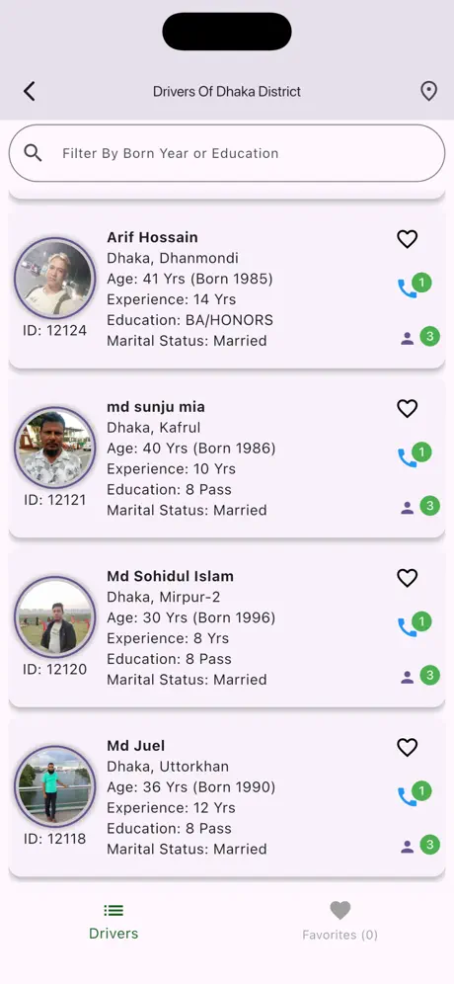Tap the search magnifier icon
The image size is (454, 984).
pyautogui.click(x=33, y=153)
